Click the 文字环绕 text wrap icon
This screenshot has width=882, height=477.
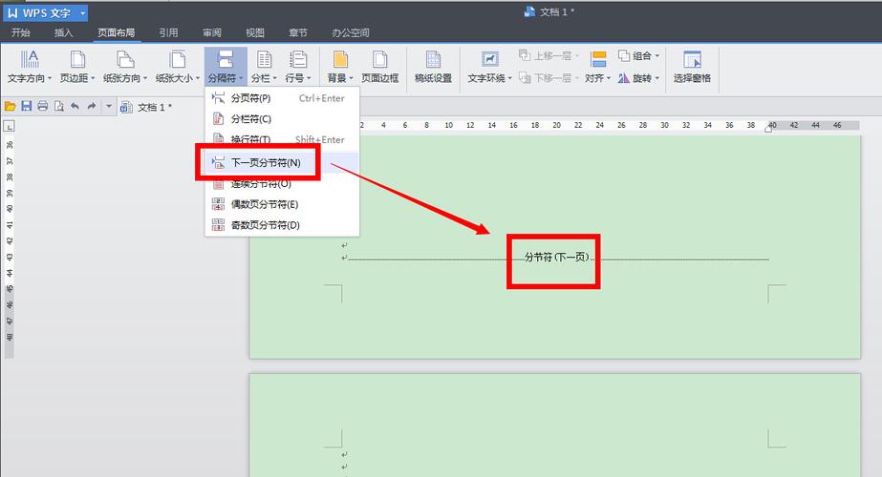(x=489, y=59)
